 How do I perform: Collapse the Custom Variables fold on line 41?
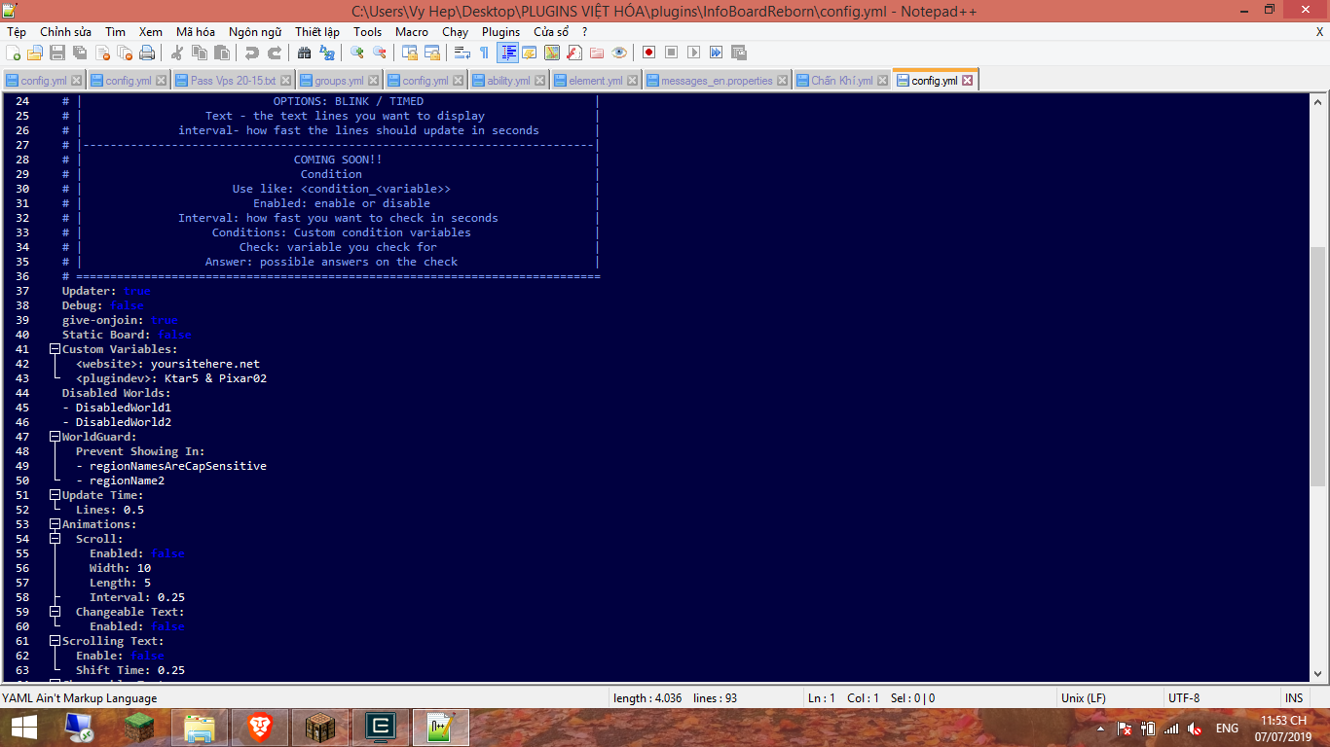tap(55, 349)
